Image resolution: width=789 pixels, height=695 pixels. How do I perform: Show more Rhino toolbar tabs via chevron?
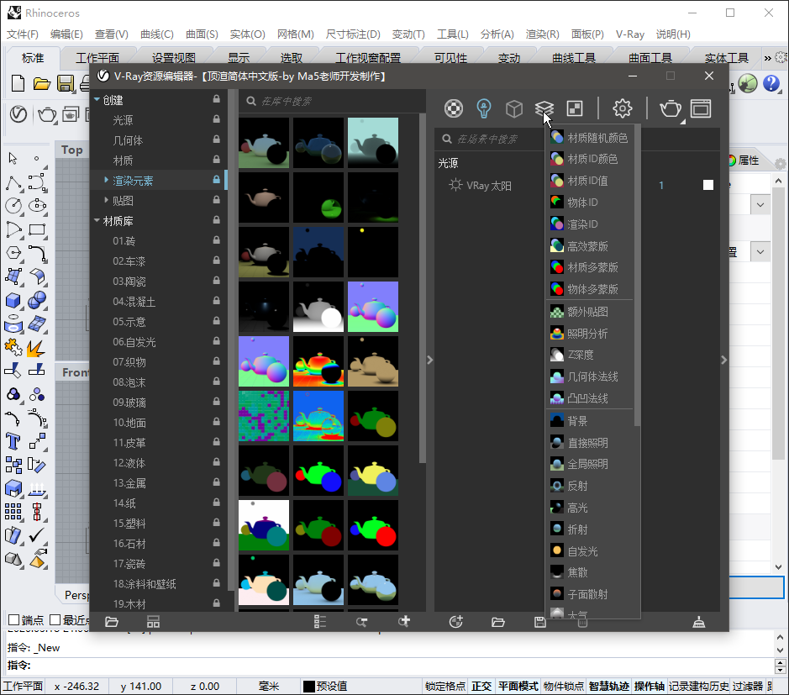[x=768, y=58]
